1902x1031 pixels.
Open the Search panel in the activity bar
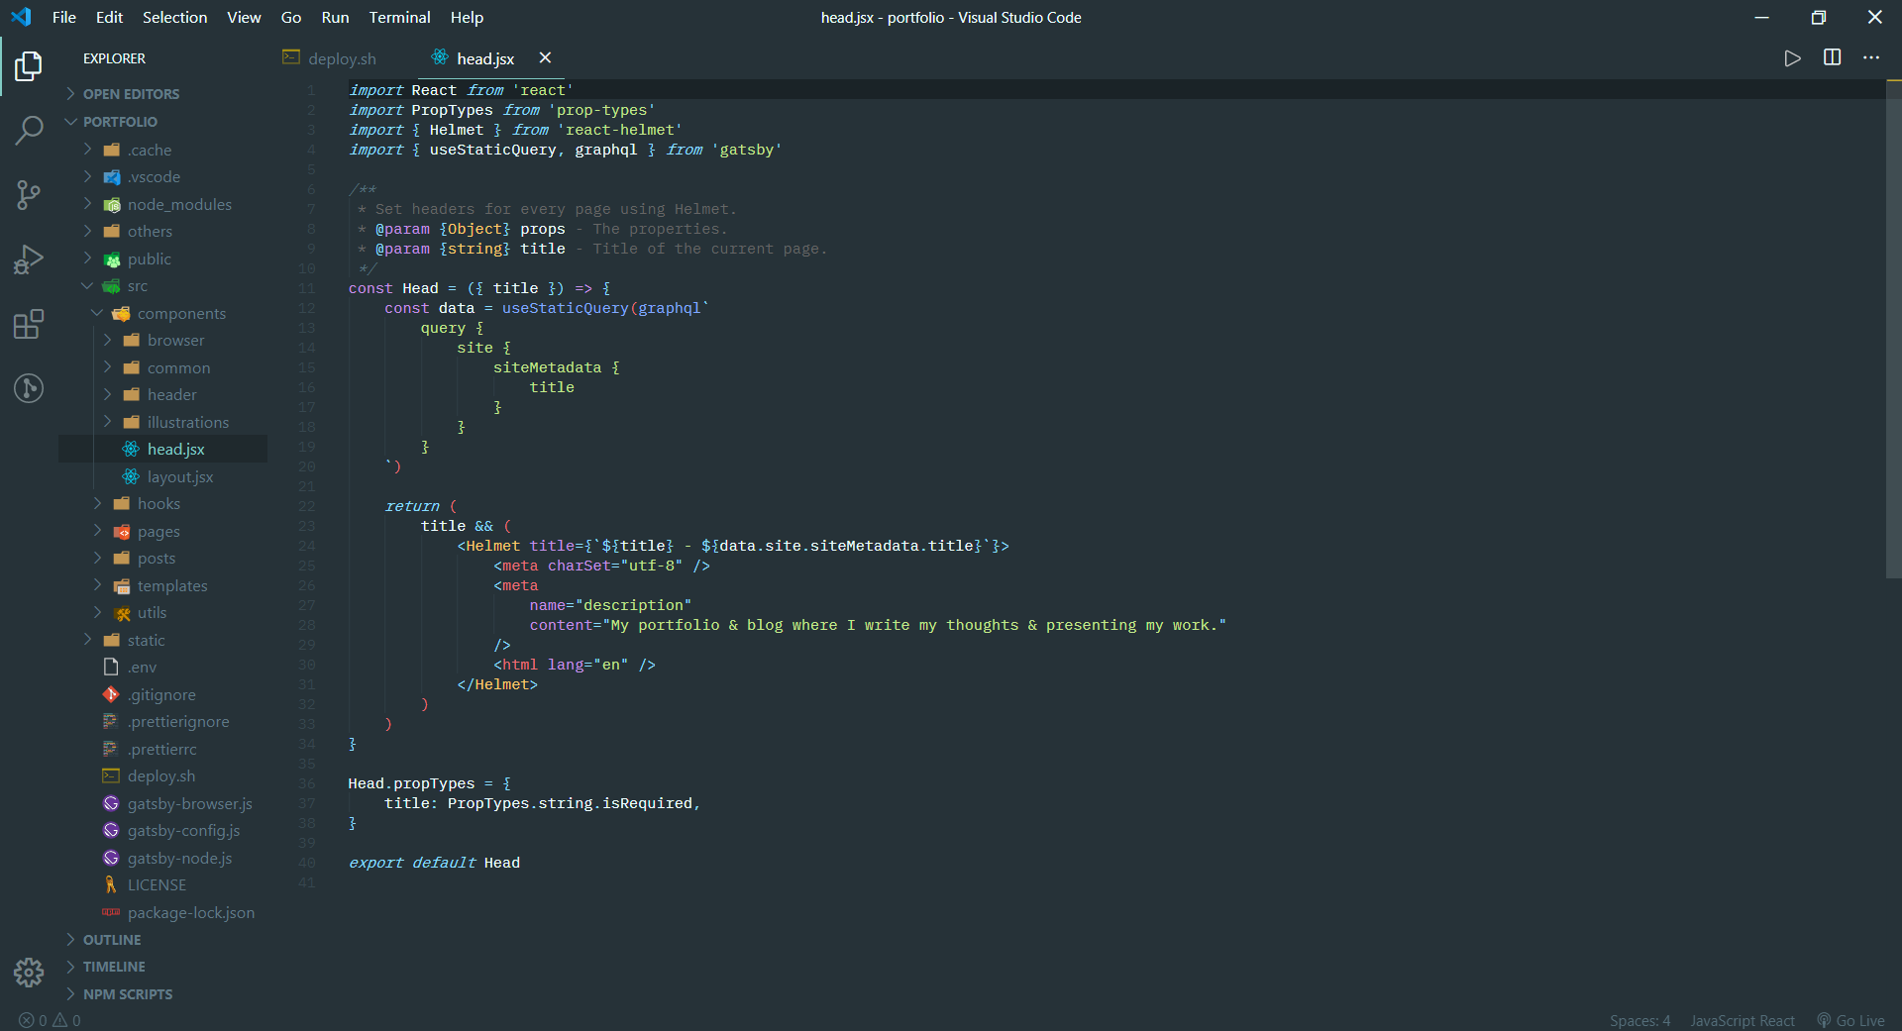tap(29, 130)
